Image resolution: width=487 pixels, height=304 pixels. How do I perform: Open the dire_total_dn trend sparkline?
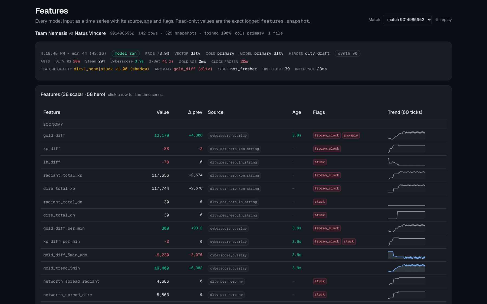pos(406,215)
